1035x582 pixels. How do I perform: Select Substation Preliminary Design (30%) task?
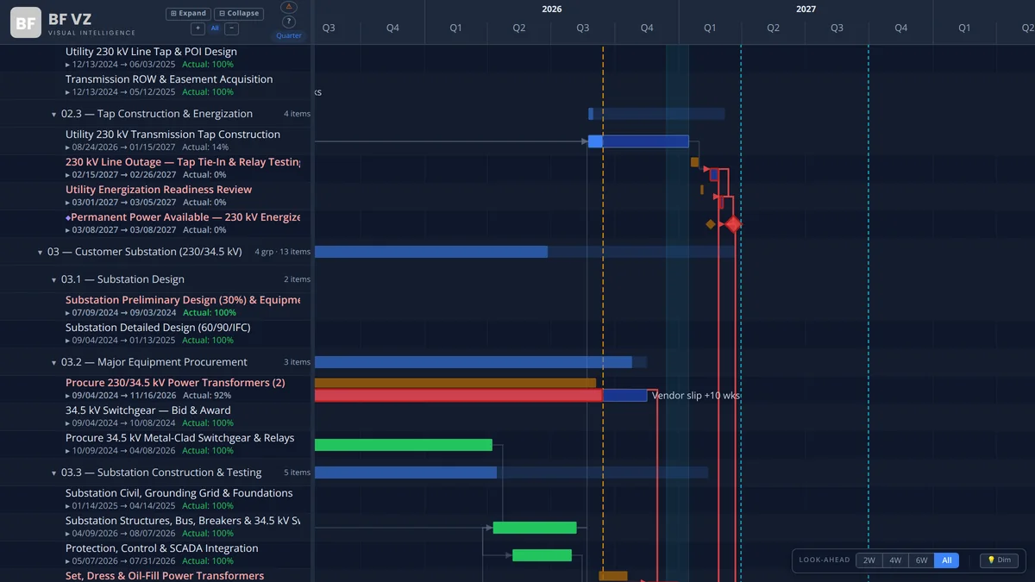point(183,300)
